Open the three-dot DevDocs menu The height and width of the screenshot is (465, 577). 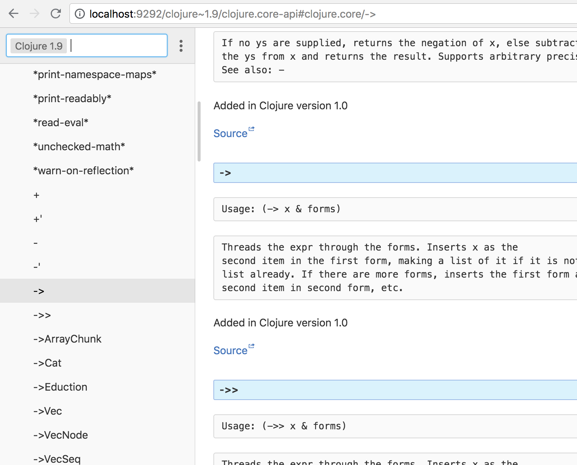click(181, 46)
